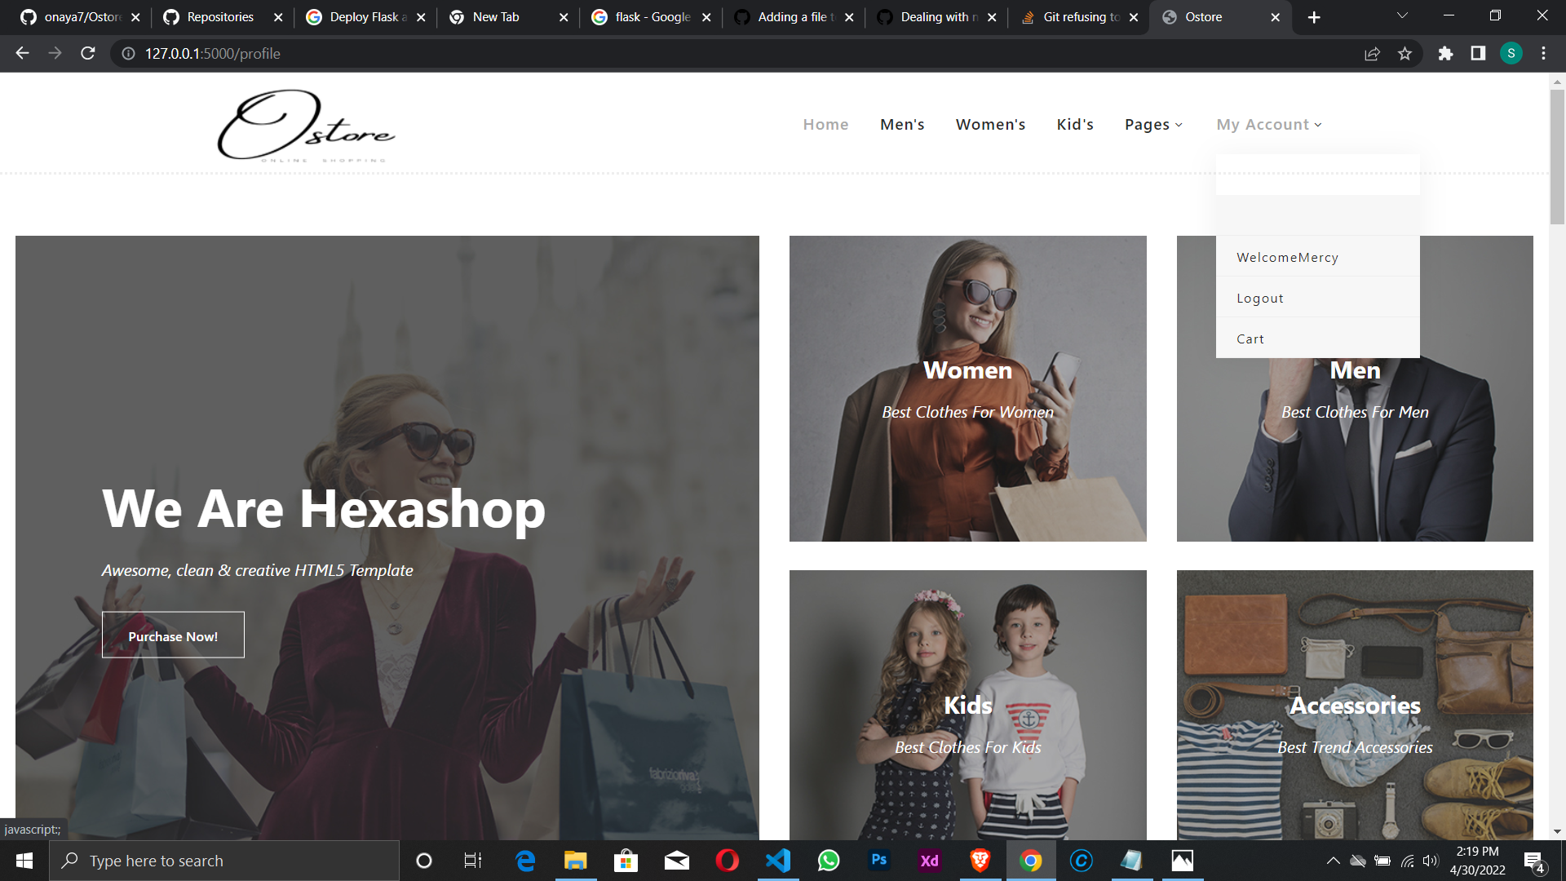Open the browser extensions puzzle icon
The image size is (1566, 881).
[1445, 54]
